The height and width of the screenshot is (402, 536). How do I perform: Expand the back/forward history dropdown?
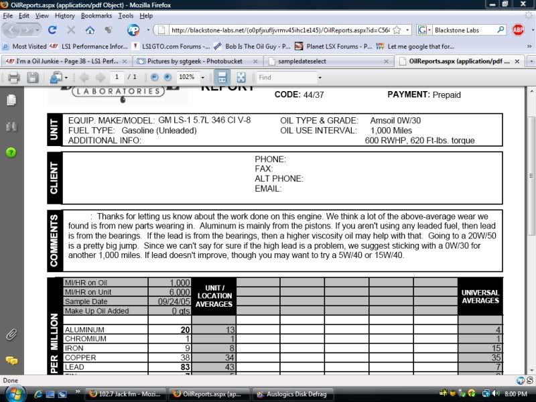pos(38,30)
